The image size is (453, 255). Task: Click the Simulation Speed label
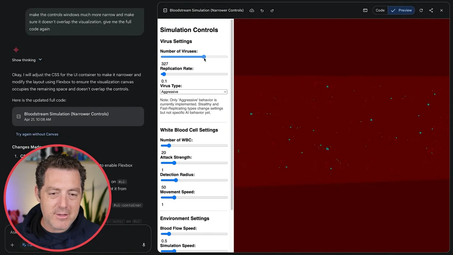coord(178,246)
